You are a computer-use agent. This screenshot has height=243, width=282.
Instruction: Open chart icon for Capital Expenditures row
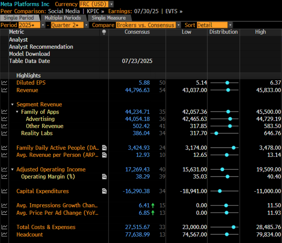point(4,191)
